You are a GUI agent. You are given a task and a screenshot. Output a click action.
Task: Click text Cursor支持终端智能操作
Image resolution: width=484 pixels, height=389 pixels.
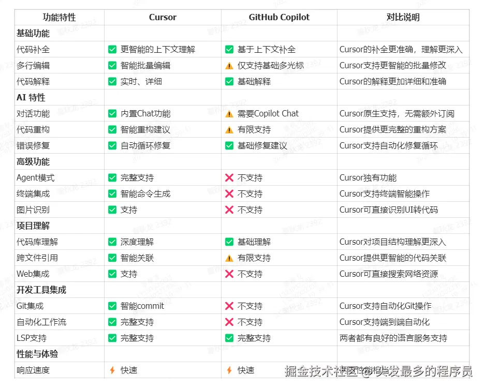pyautogui.click(x=385, y=194)
